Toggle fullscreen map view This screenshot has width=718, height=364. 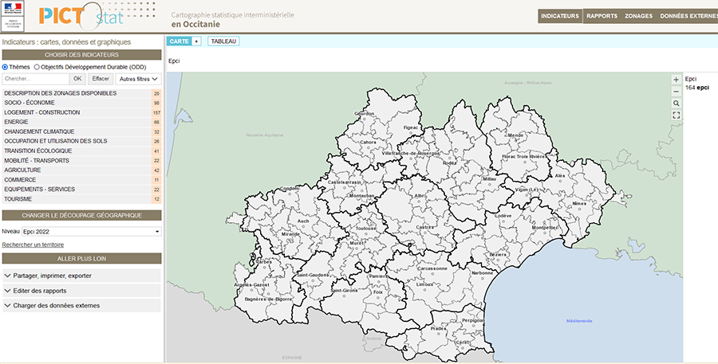[x=677, y=115]
